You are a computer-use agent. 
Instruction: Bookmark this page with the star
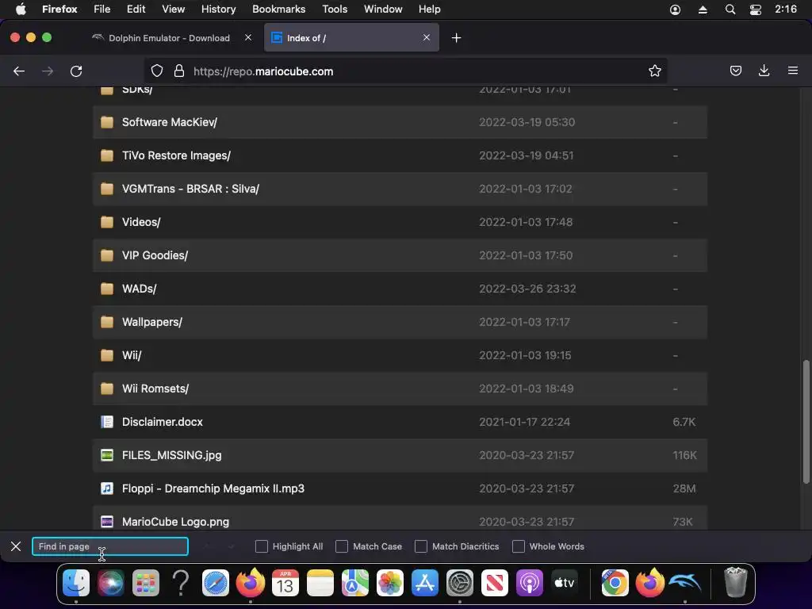tap(654, 71)
